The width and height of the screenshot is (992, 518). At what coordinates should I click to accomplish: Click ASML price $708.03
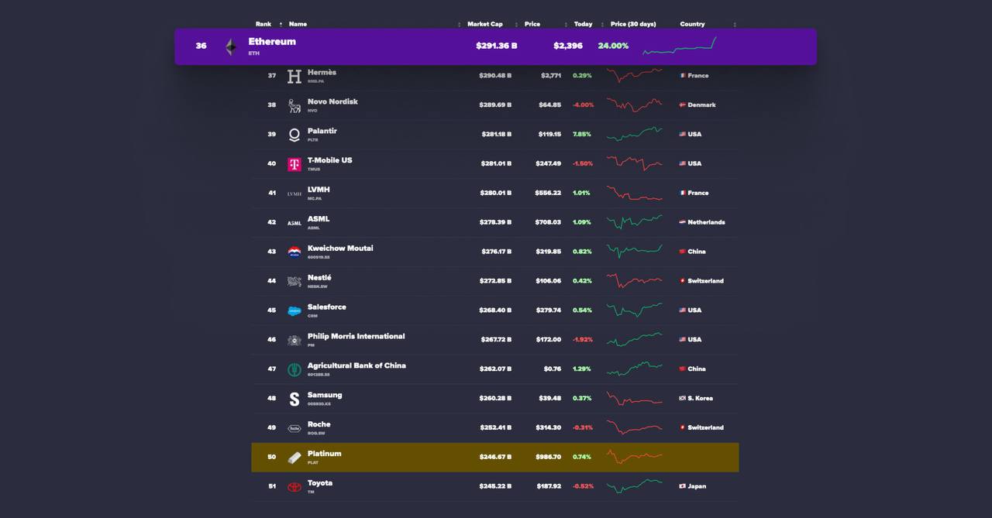[x=548, y=222]
